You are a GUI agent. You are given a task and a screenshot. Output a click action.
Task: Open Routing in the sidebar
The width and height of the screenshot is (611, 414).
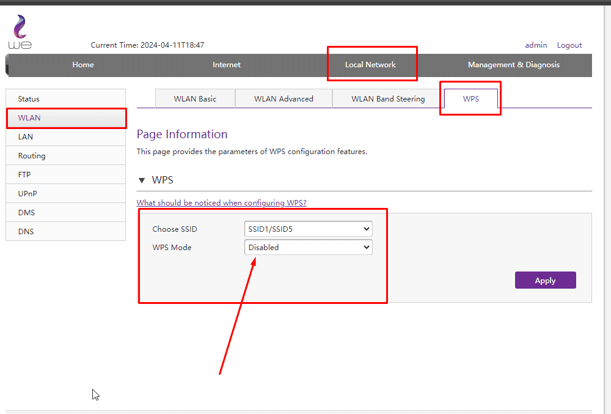tap(32, 156)
